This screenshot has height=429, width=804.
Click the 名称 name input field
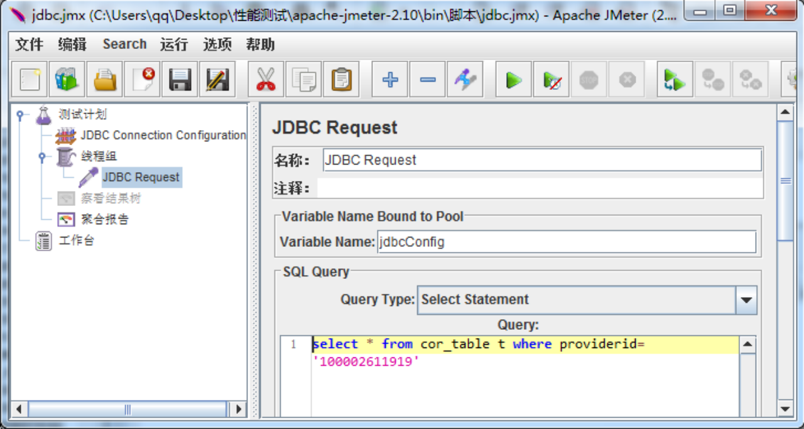(x=542, y=160)
